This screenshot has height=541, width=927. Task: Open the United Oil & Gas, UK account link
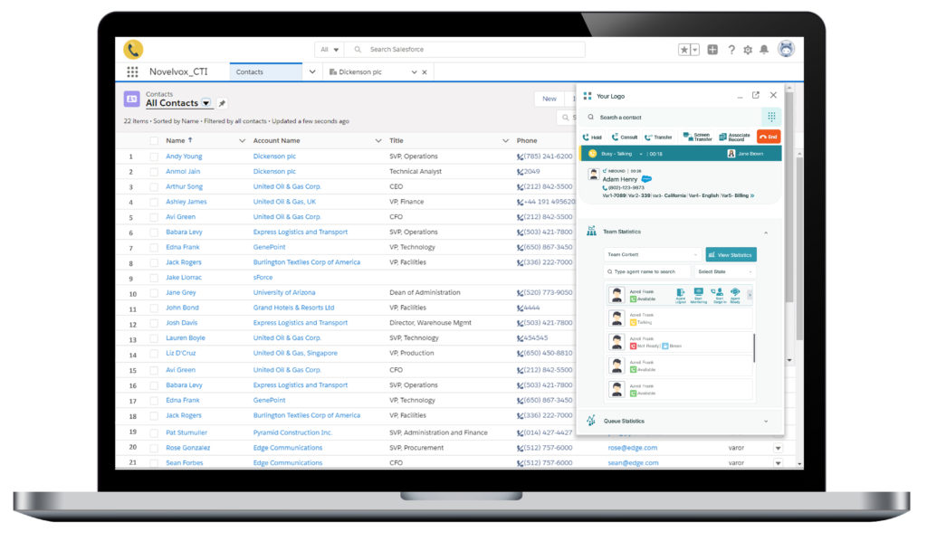coord(284,202)
